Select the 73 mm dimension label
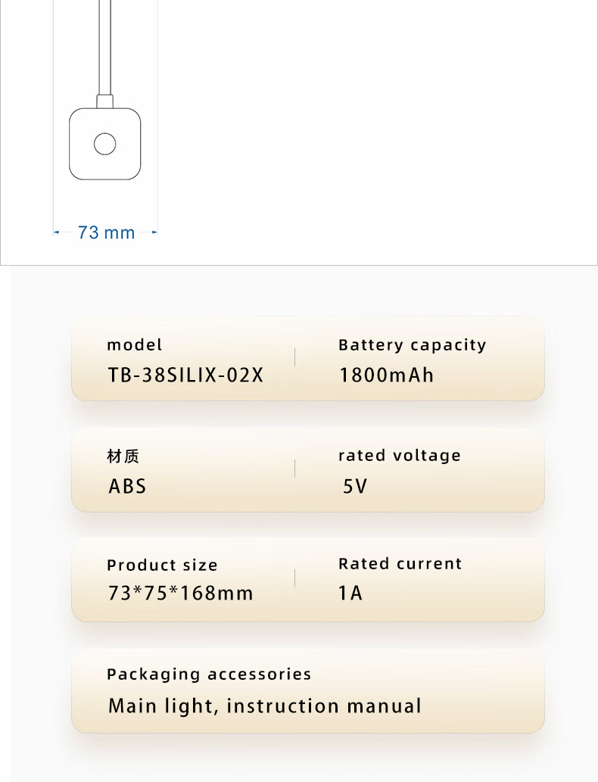Viewport: 598px width, 782px height. pos(106,232)
